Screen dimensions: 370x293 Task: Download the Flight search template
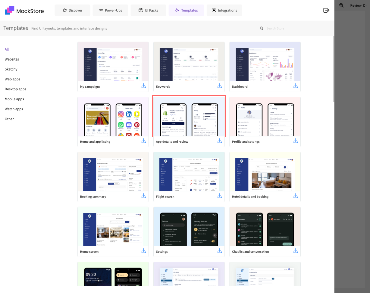(x=219, y=196)
